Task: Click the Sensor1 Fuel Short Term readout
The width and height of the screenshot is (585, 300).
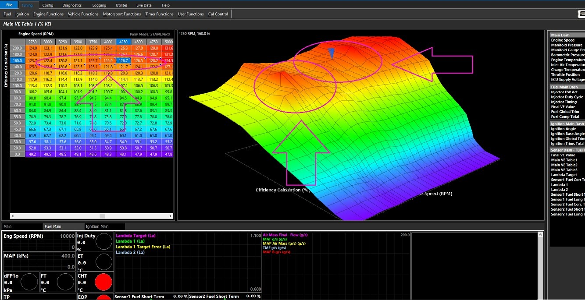Action: point(150,296)
